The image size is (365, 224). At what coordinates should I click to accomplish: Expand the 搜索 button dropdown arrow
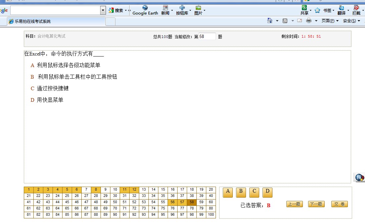point(126,10)
